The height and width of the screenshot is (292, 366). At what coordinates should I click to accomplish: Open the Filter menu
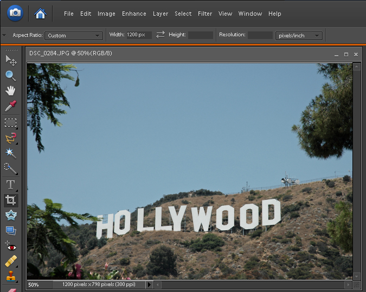205,14
